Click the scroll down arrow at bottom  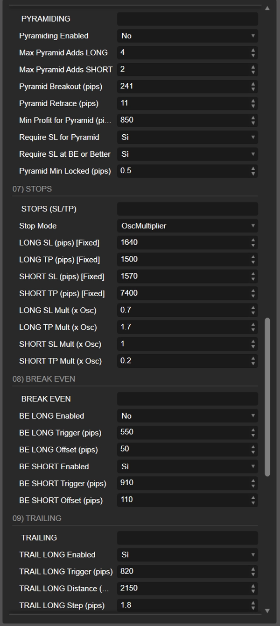pos(267,611)
